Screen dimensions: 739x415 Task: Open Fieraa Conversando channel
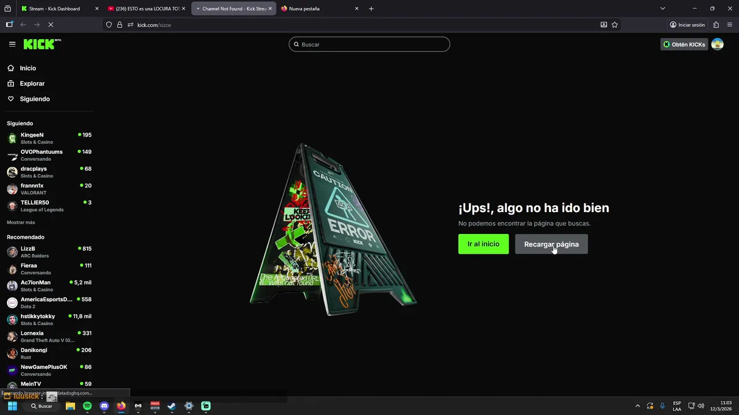pos(49,269)
